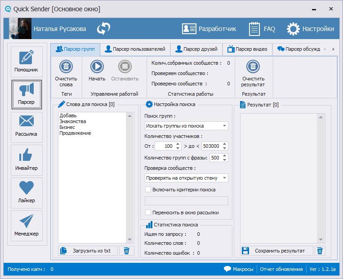
Task: Switch to Парсер пользователей tab
Action: coord(135,49)
